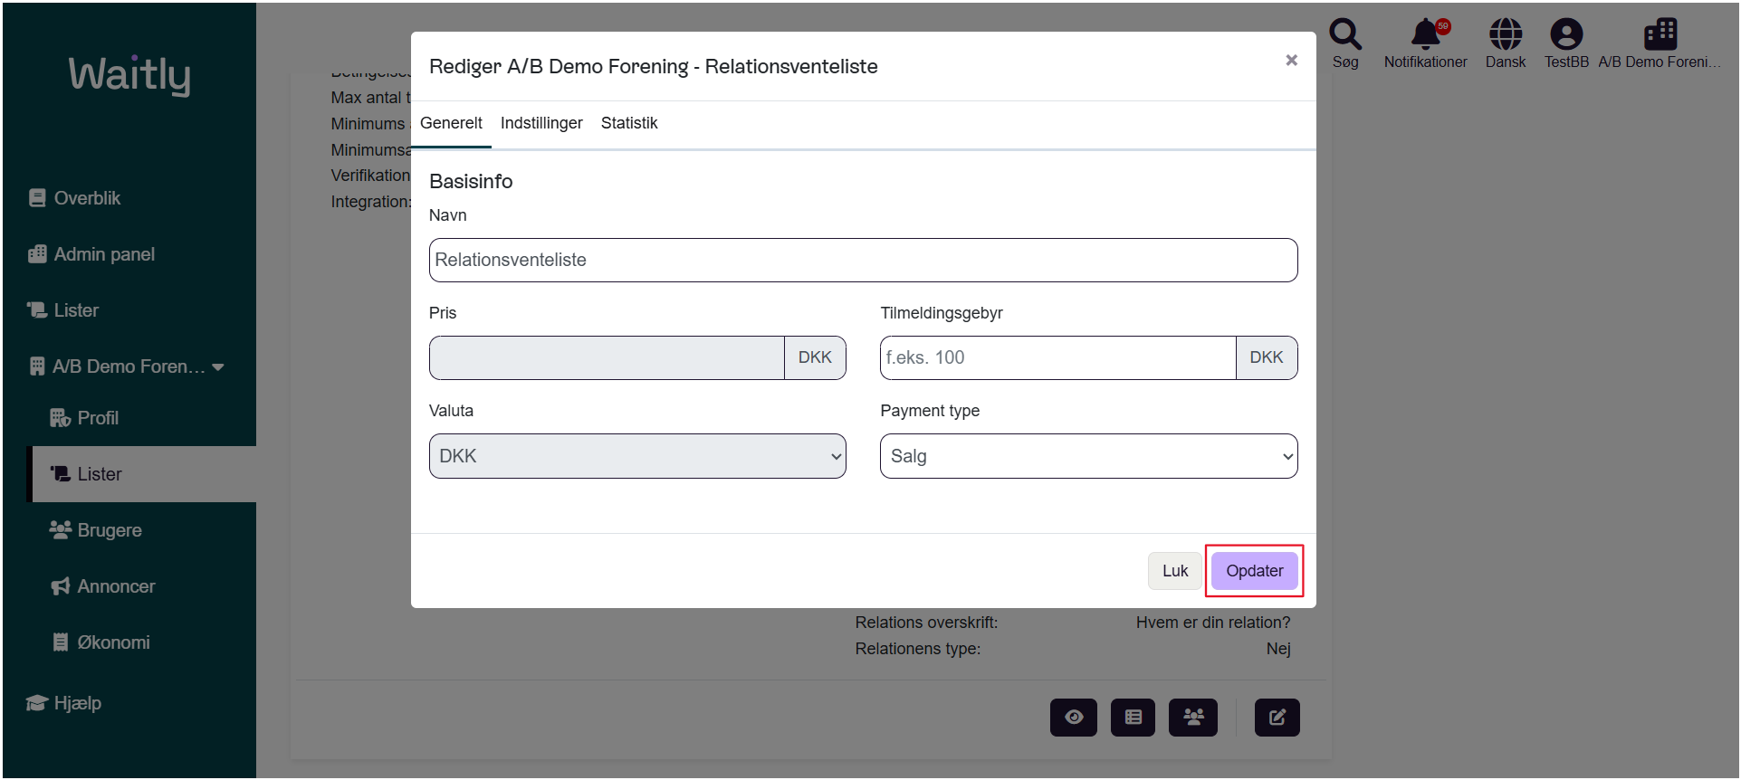The height and width of the screenshot is (780, 1741).
Task: Click 'Hvem er din relation?' text
Action: click(x=1213, y=623)
